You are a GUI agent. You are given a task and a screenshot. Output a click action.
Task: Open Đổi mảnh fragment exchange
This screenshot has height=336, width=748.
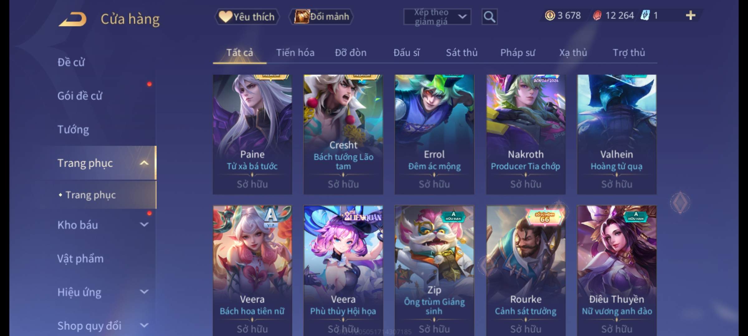321,17
